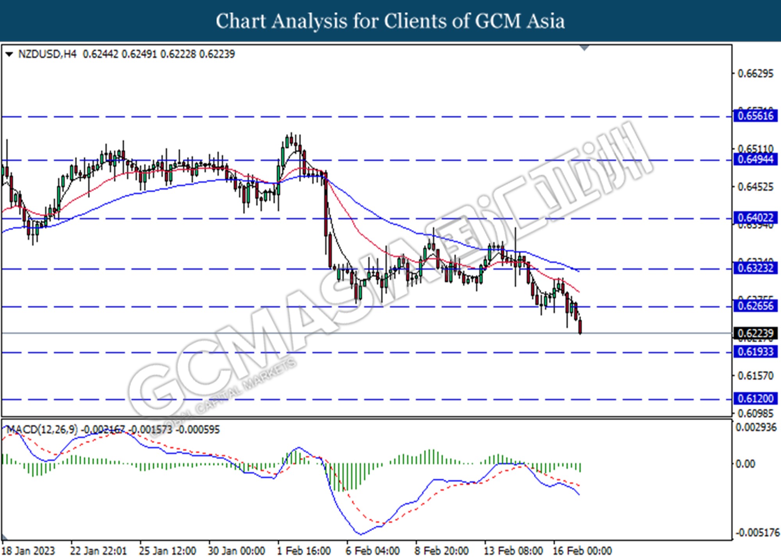Select the 0.65616 resistance level label
Screen dimensions: 781x558
click(755, 116)
